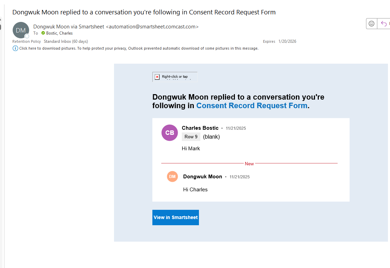Click recipient name Bostic, Charles
The height and width of the screenshot is (268, 390).
[x=59, y=33]
